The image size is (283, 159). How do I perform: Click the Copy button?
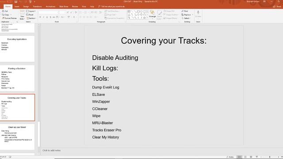click(x=5, y=15)
